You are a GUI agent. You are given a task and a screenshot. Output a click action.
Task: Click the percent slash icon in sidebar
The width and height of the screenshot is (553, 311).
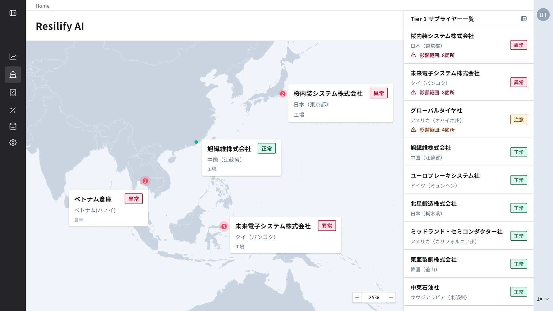pos(13,110)
